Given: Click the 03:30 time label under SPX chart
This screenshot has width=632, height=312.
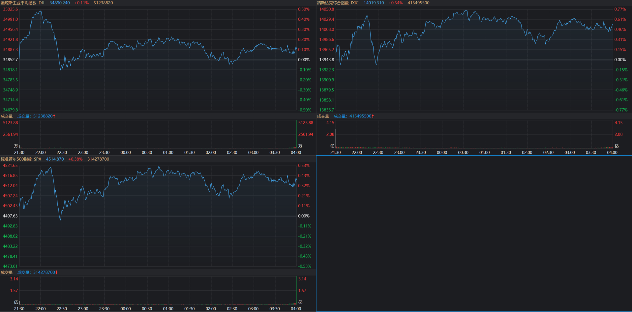Looking at the screenshot, I should [x=275, y=309].
